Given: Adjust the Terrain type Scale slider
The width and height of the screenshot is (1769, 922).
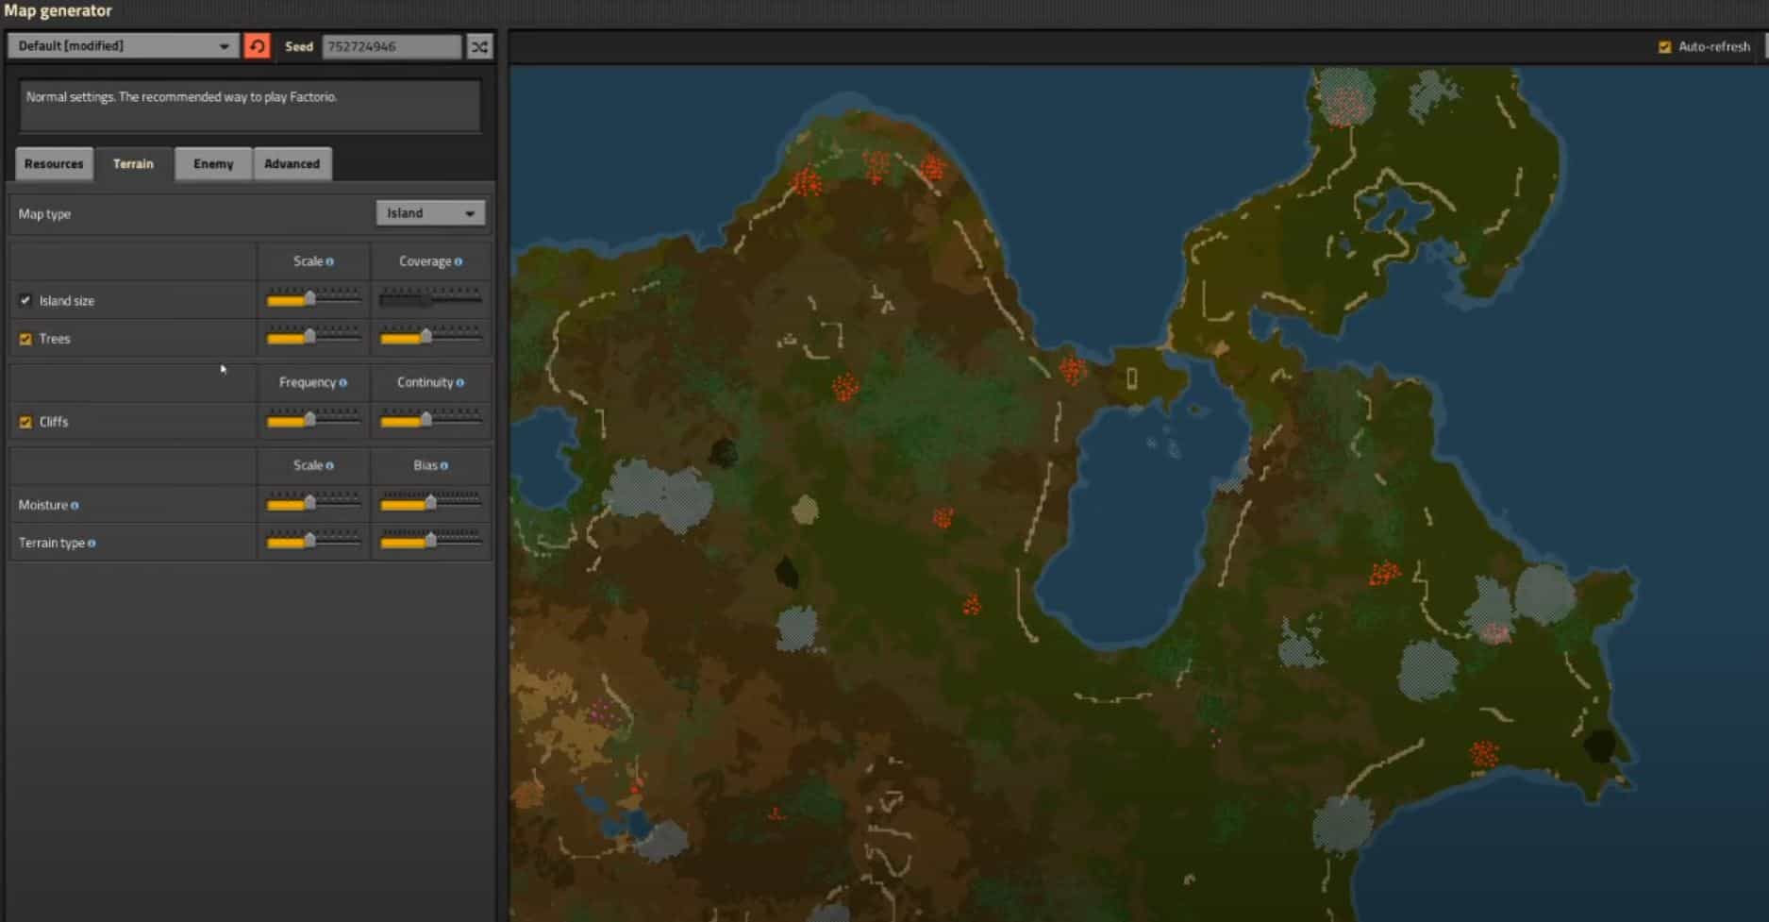Looking at the screenshot, I should pos(313,541).
